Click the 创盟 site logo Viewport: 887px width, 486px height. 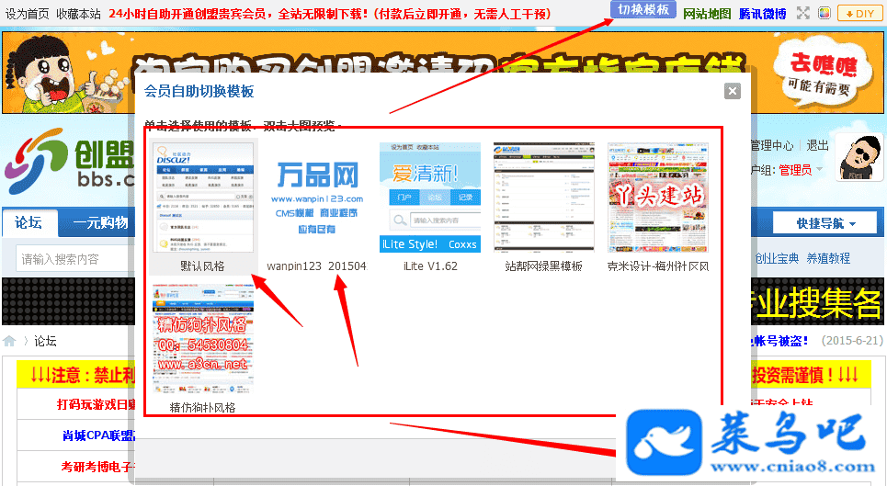click(69, 161)
